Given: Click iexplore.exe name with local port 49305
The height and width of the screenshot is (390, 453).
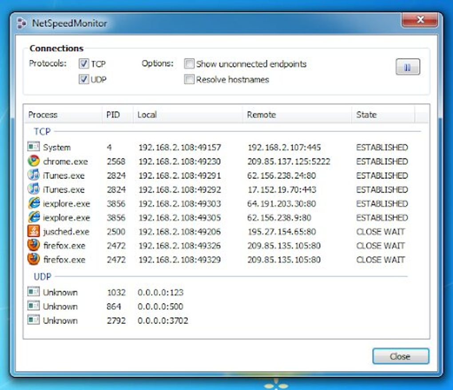Looking at the screenshot, I should click(67, 218).
